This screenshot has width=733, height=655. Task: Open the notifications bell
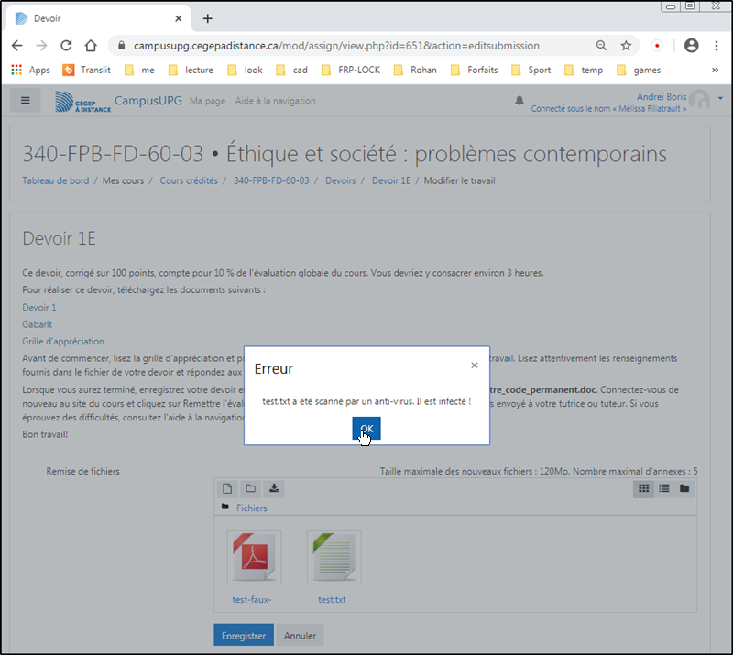point(520,101)
